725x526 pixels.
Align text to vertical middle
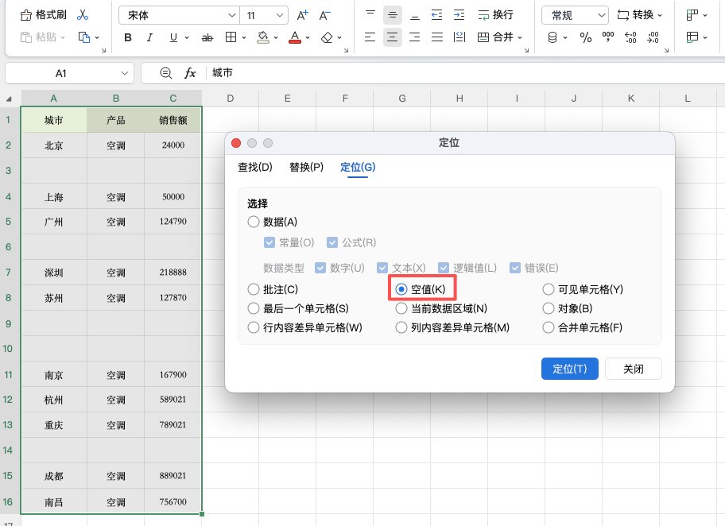[393, 15]
